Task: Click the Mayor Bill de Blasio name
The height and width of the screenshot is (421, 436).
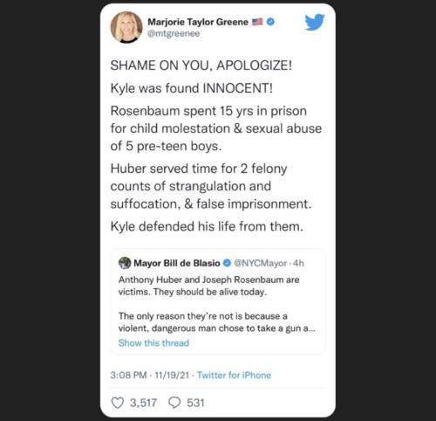Action: [x=177, y=263]
